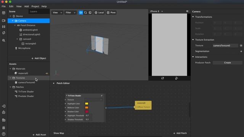Click Add Patch button
244x137 pixels.
(x=180, y=133)
